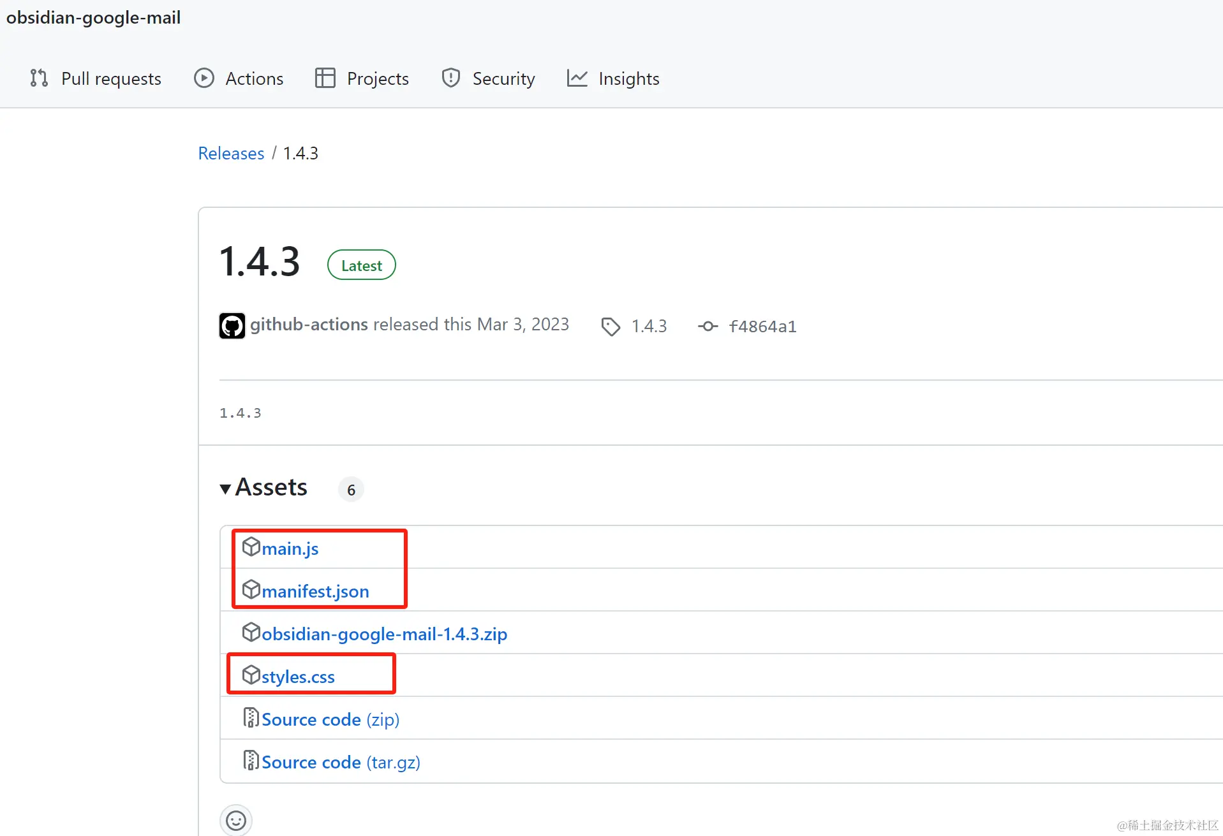1223x836 pixels.
Task: Switch to the Insights tab
Action: point(628,78)
